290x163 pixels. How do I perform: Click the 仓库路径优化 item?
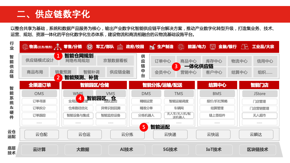pyautogui.click(x=78, y=108)
